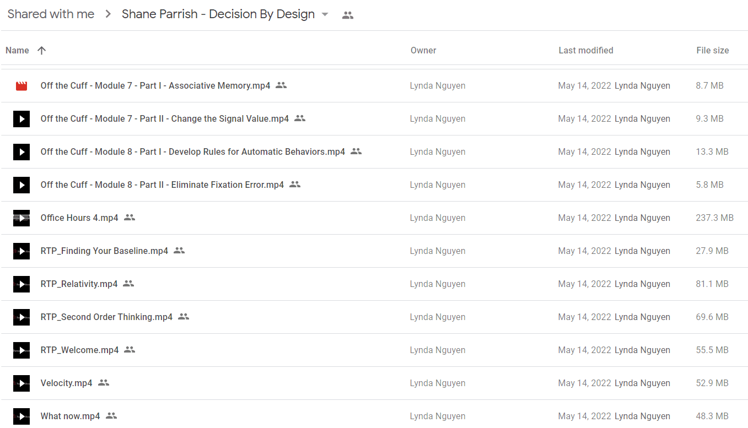Click the shared icon next to Associative Memory.mp4
The width and height of the screenshot is (748, 428).
[x=281, y=85]
